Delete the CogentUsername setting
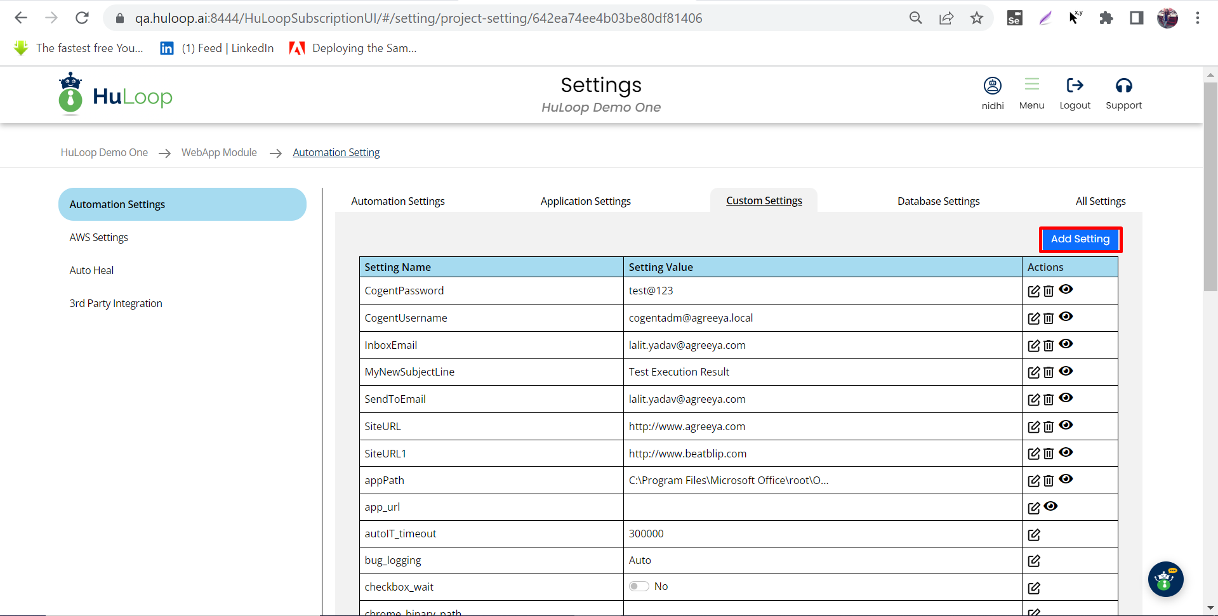This screenshot has width=1218, height=616. pyautogui.click(x=1049, y=318)
